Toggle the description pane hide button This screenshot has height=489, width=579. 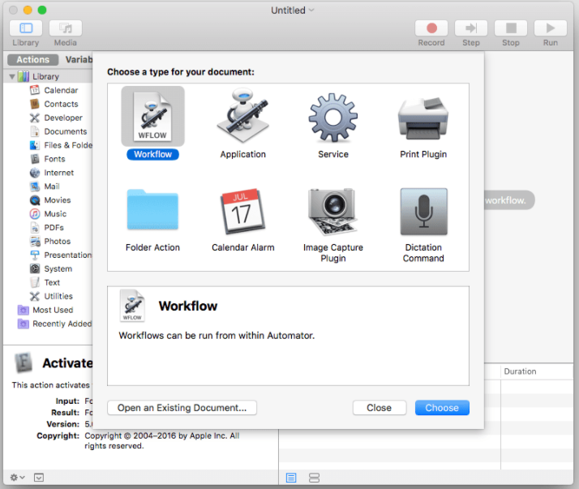(x=39, y=478)
